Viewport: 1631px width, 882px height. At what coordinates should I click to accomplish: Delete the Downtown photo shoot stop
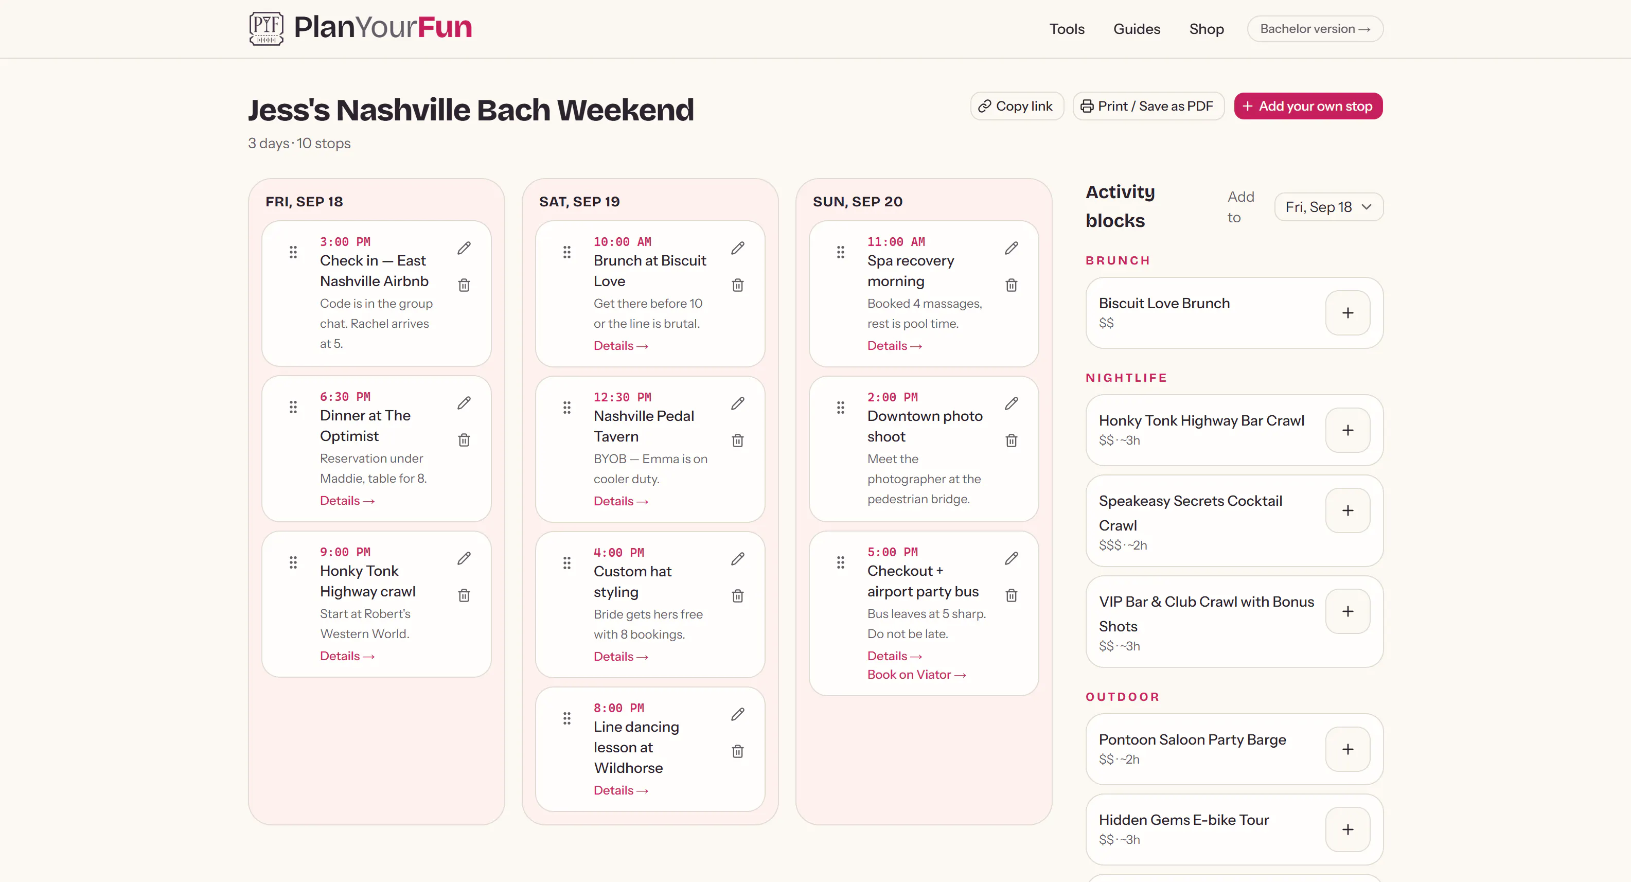[x=1011, y=440]
